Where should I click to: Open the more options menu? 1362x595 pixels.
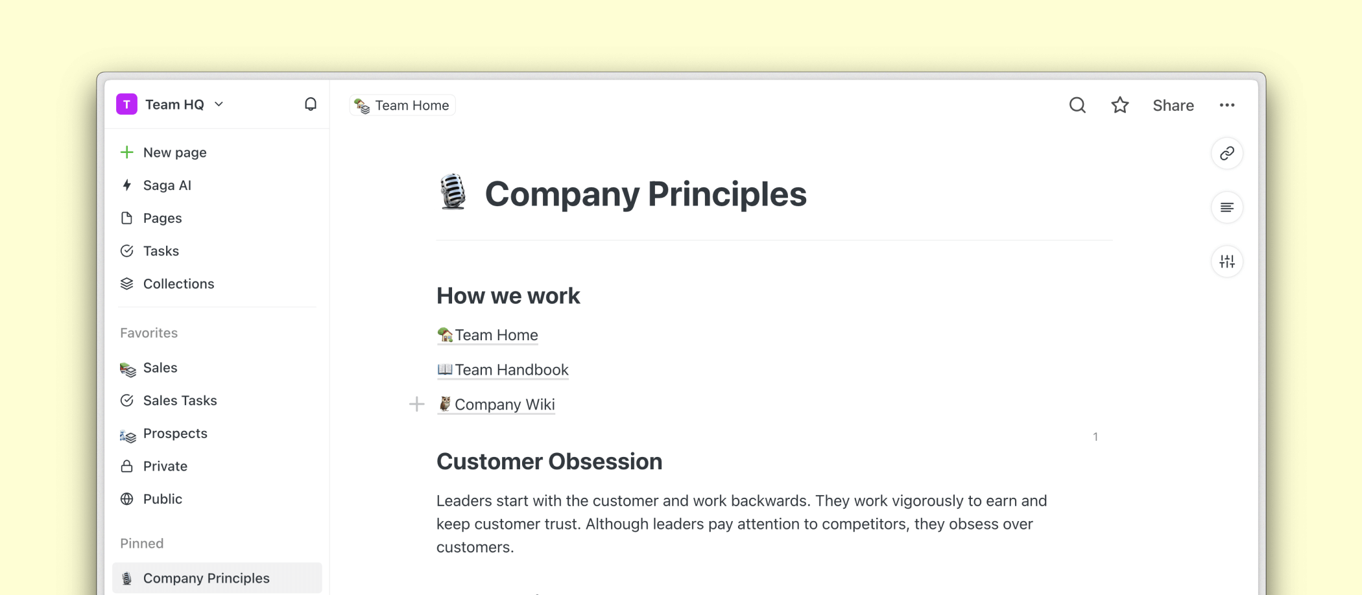tap(1227, 104)
